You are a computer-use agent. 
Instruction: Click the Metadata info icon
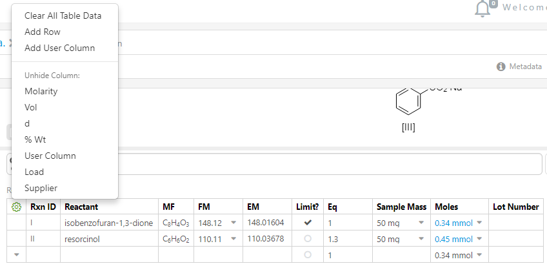click(501, 66)
